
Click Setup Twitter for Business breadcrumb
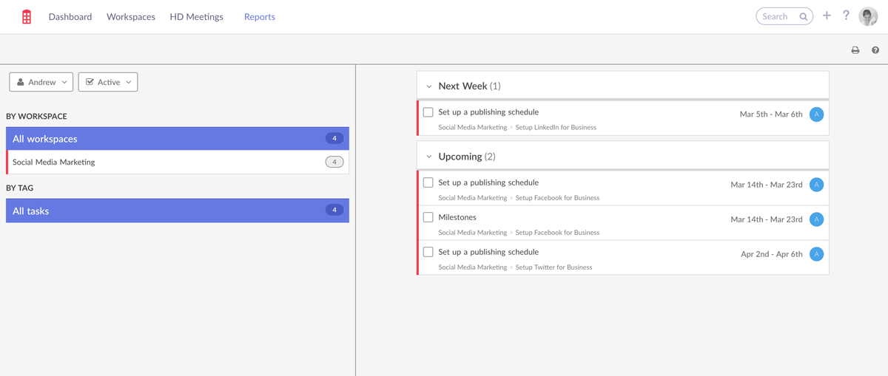coord(554,267)
